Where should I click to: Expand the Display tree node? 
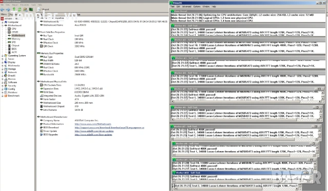click(x=2, y=62)
